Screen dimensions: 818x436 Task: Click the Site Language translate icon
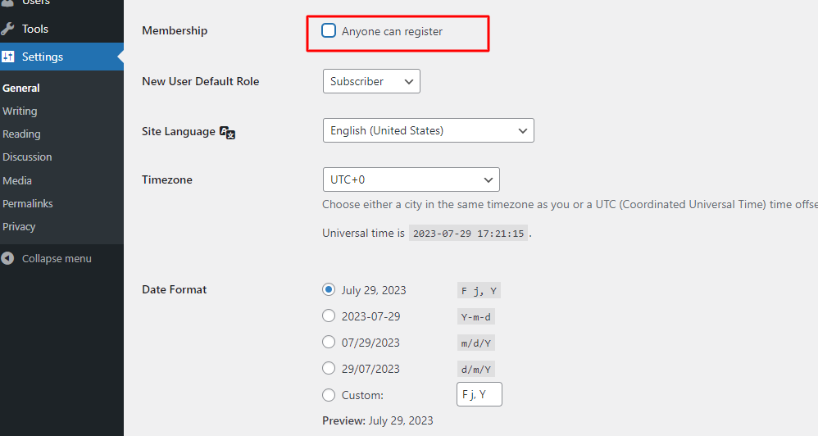228,133
